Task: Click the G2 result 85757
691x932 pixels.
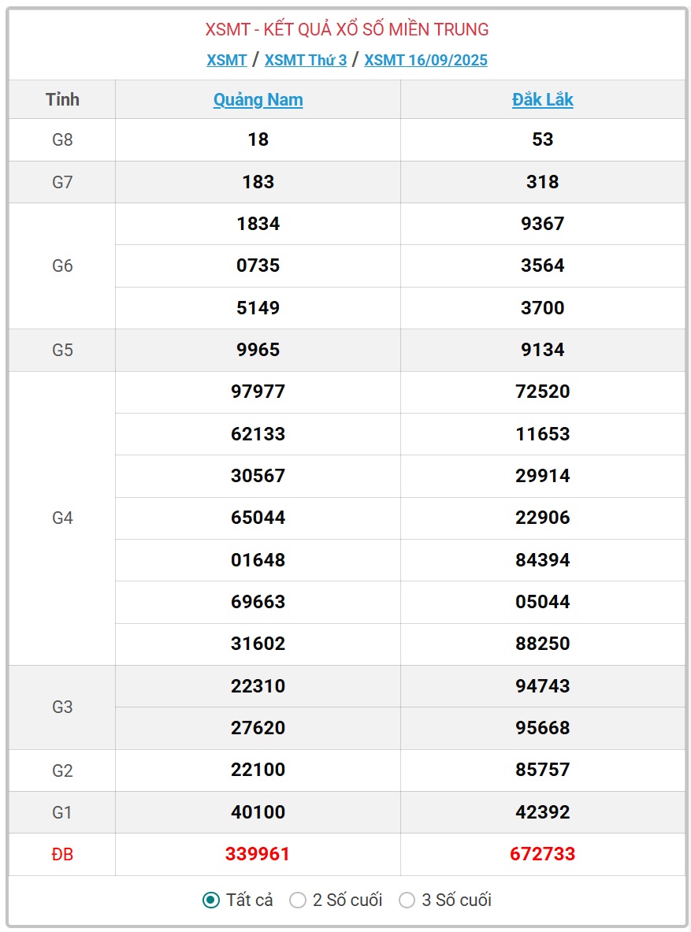Action: pos(542,770)
